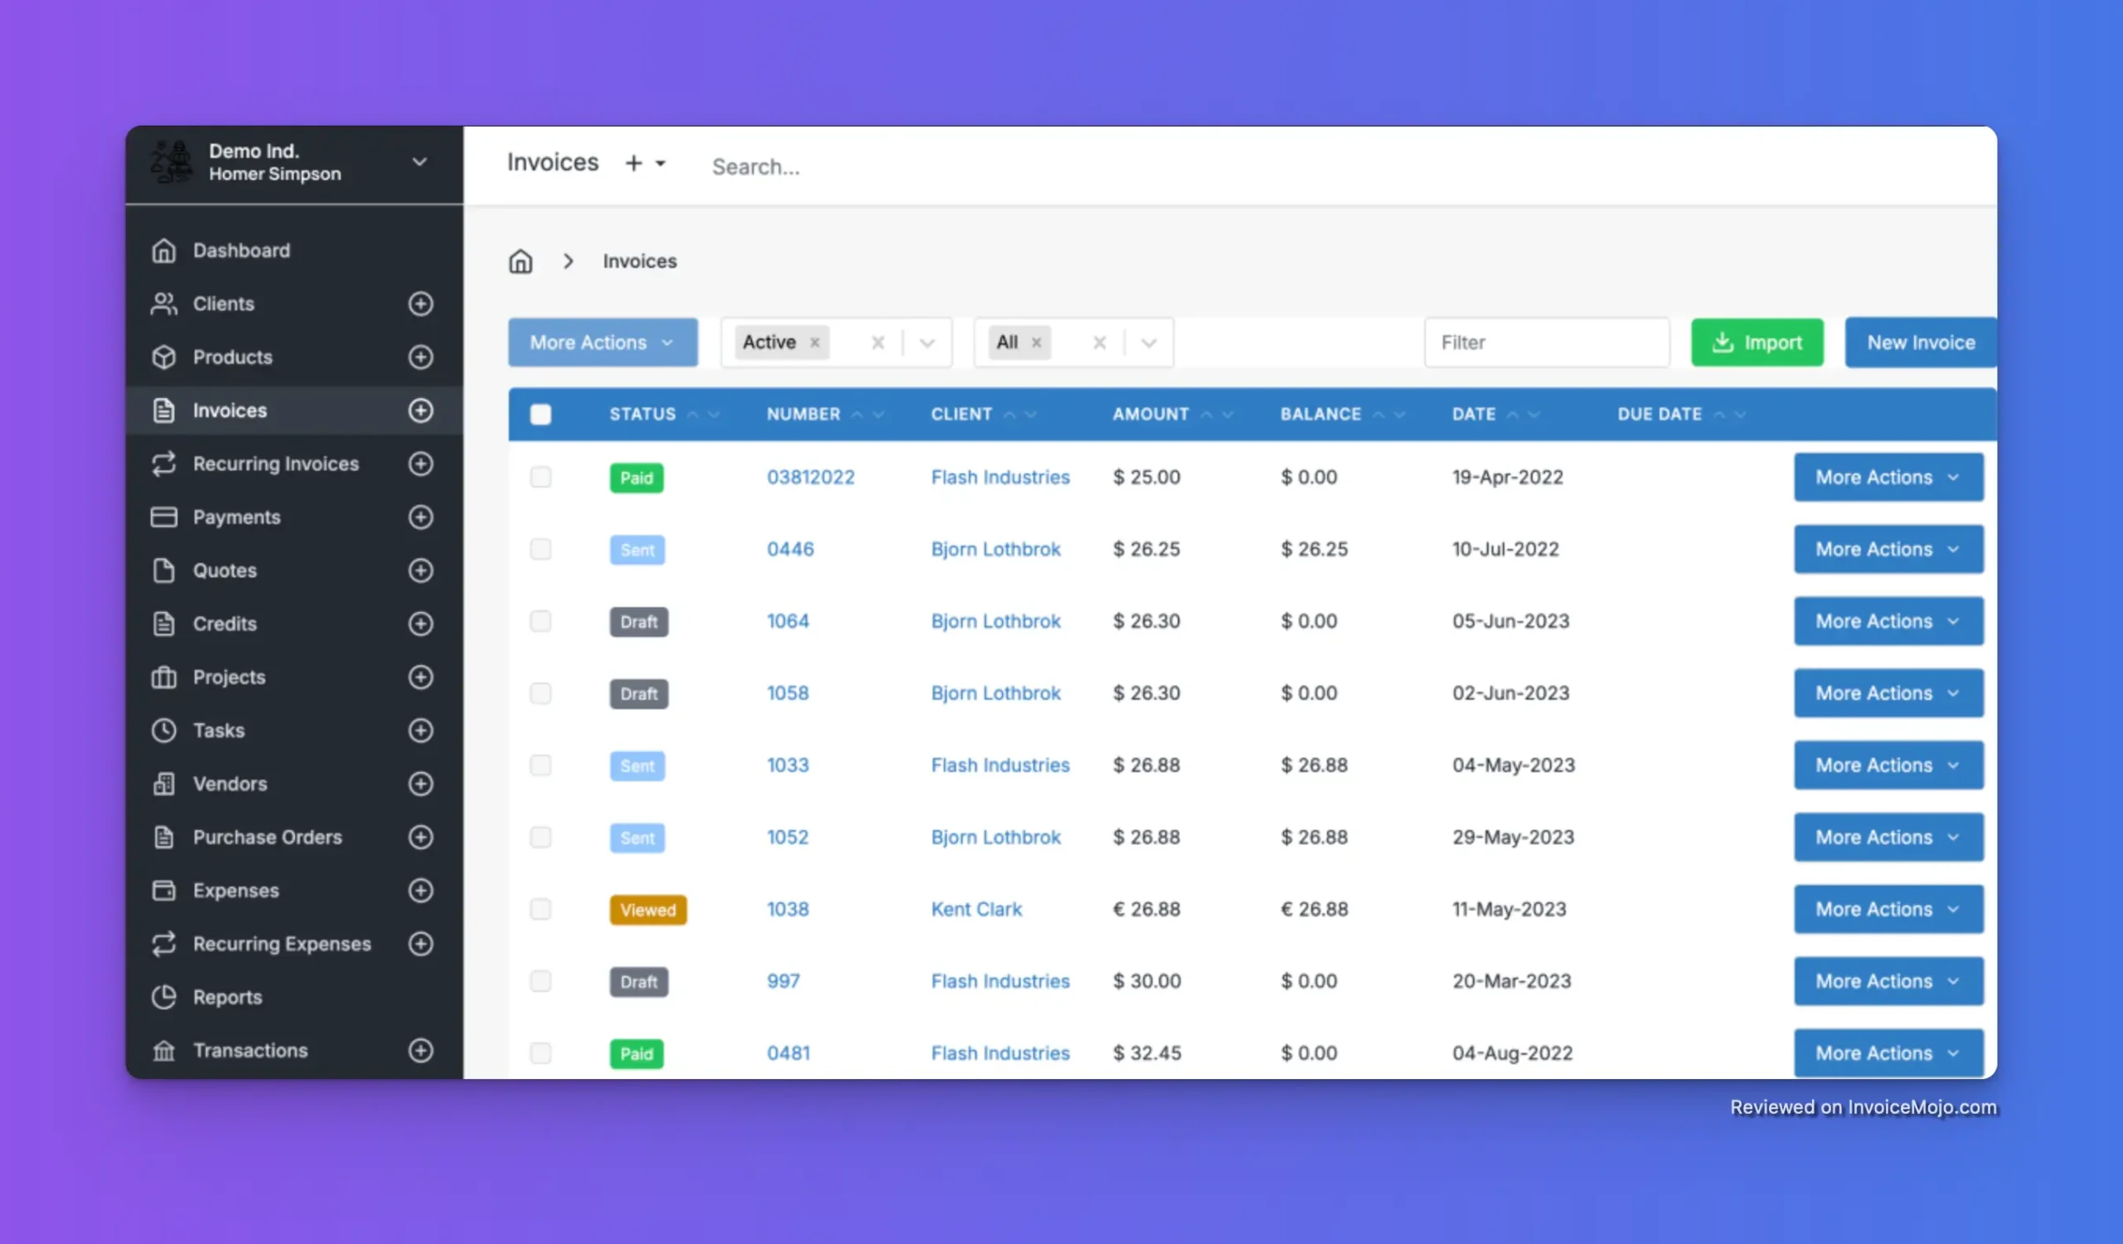The width and height of the screenshot is (2123, 1244).
Task: Select the checkbox for invoice 1038
Action: (x=541, y=910)
